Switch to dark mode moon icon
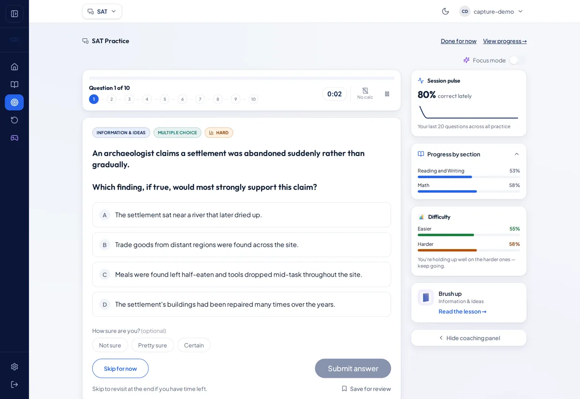This screenshot has height=399, width=580. 446,11
